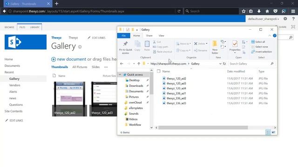Click the New folder icon
The image size is (298, 167).
(x=215, y=44)
